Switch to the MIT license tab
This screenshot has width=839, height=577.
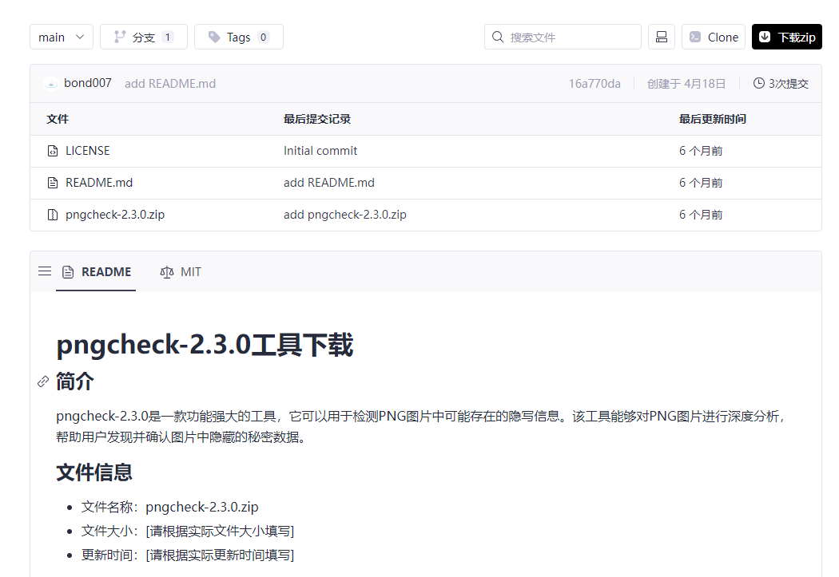[181, 272]
